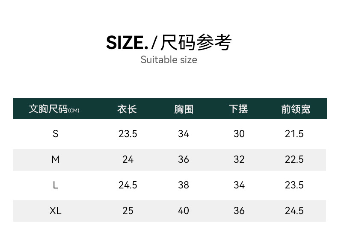Click the 前领宽 value 24.5 in XL row
338x235 pixels.
[x=294, y=211]
